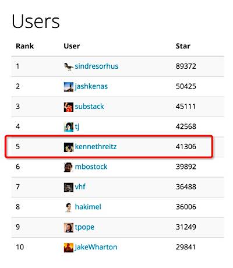Open the sindresorhus profile link

click(97, 66)
